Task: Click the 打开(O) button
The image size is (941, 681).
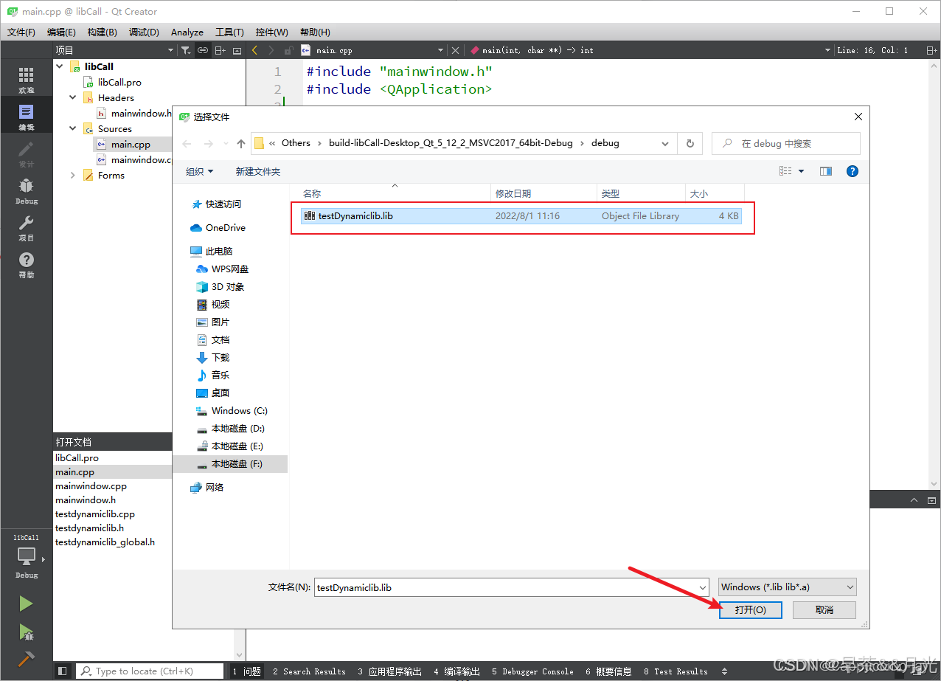Action: coord(750,609)
